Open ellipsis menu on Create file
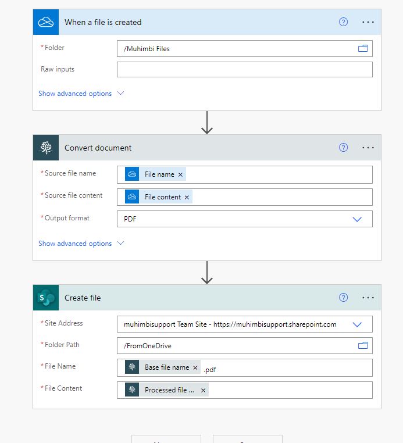 click(x=368, y=298)
